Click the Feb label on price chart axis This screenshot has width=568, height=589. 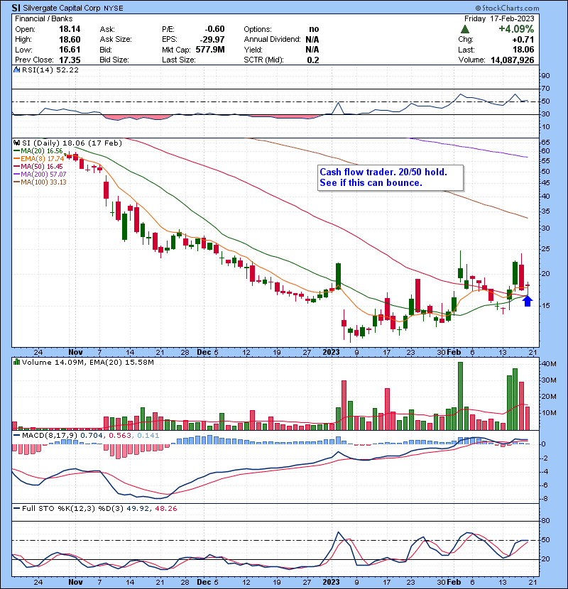click(454, 353)
